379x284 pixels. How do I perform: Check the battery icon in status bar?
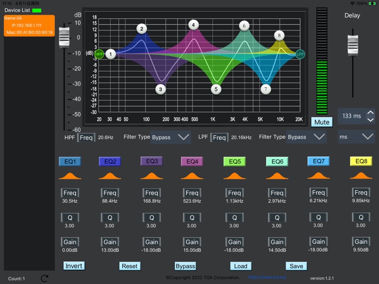click(372, 4)
